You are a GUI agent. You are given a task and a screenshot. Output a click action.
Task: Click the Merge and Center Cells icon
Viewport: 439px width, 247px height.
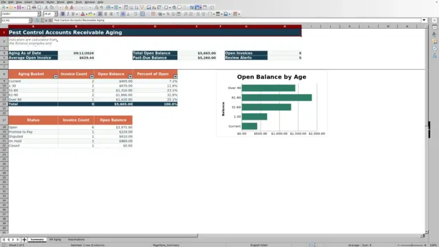pyautogui.click(x=142, y=14)
